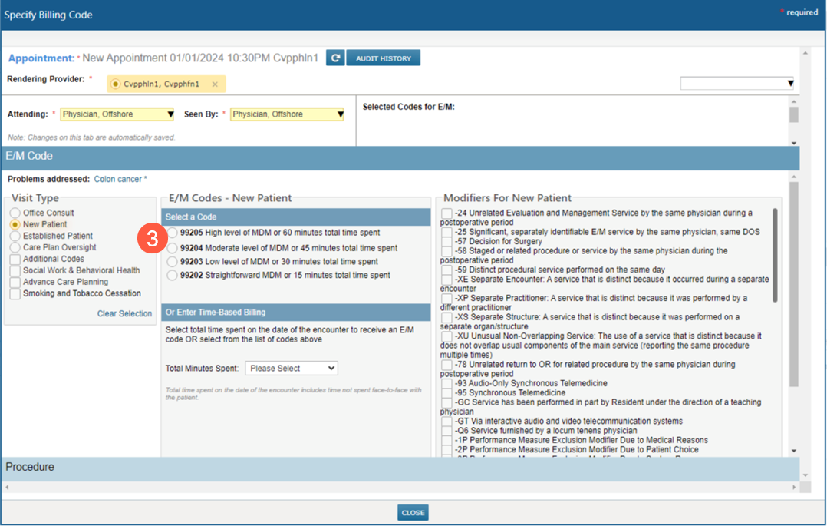Select the Established Patient radio button
The height and width of the screenshot is (526, 827).
[15, 236]
